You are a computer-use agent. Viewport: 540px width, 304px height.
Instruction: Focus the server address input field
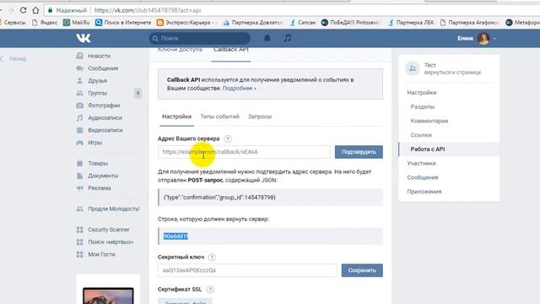click(x=244, y=152)
